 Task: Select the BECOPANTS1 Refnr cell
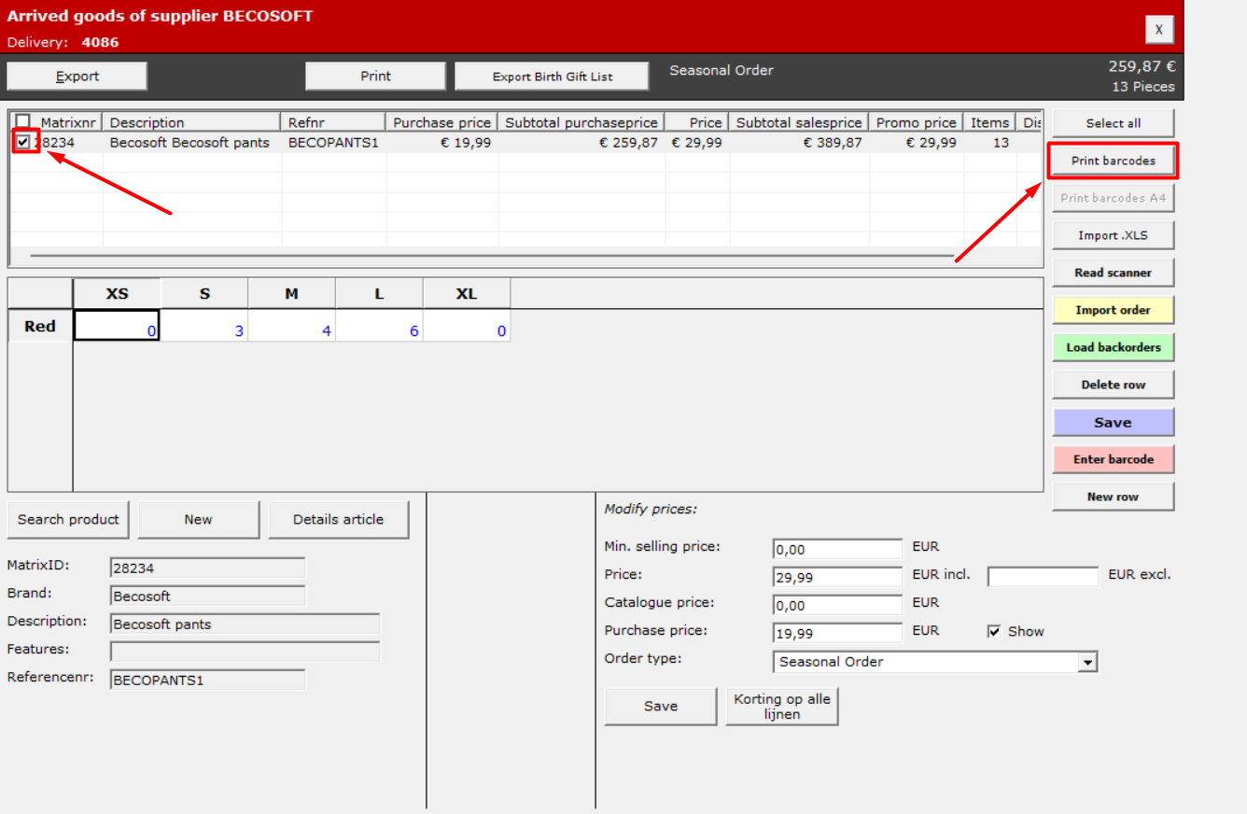coord(333,143)
